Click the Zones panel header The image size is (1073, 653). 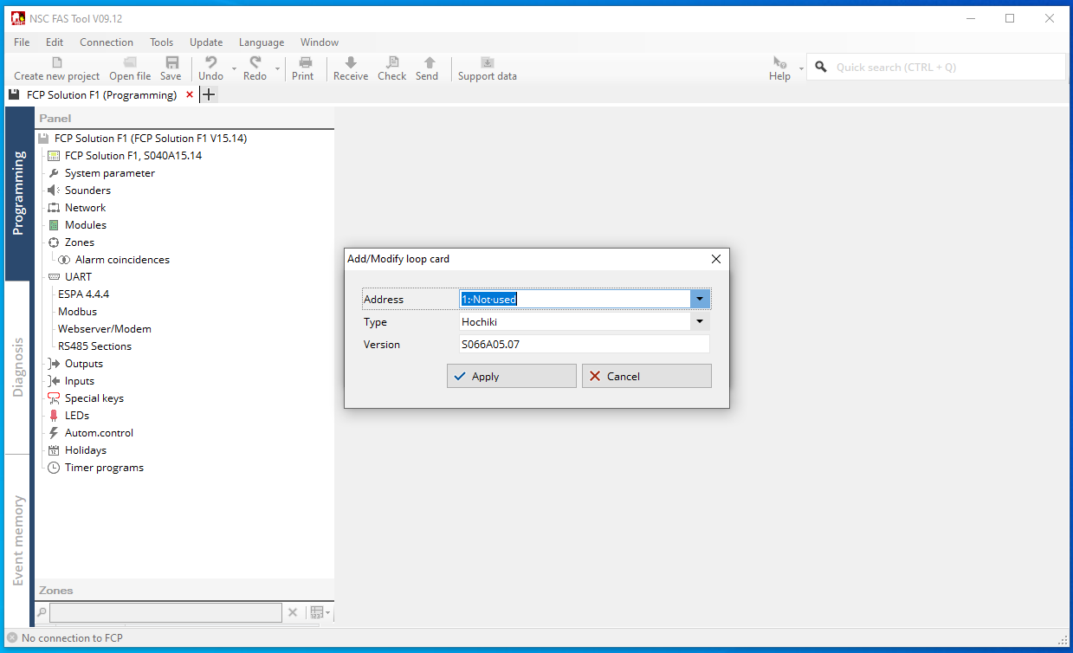coord(184,590)
